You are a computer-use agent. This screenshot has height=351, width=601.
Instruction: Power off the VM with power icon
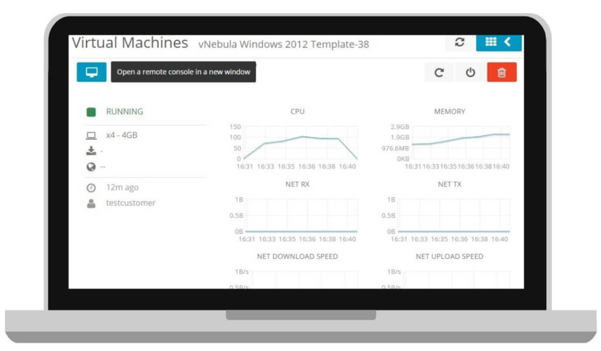pyautogui.click(x=470, y=72)
